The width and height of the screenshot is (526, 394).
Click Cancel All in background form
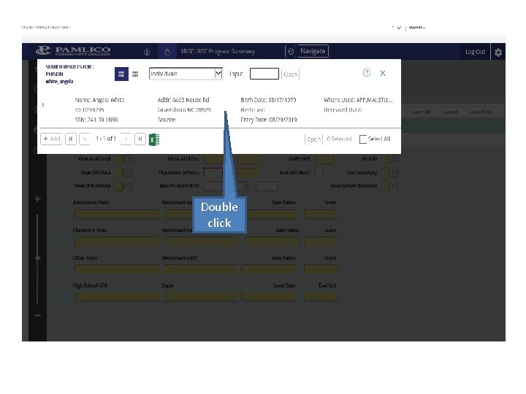(481, 112)
